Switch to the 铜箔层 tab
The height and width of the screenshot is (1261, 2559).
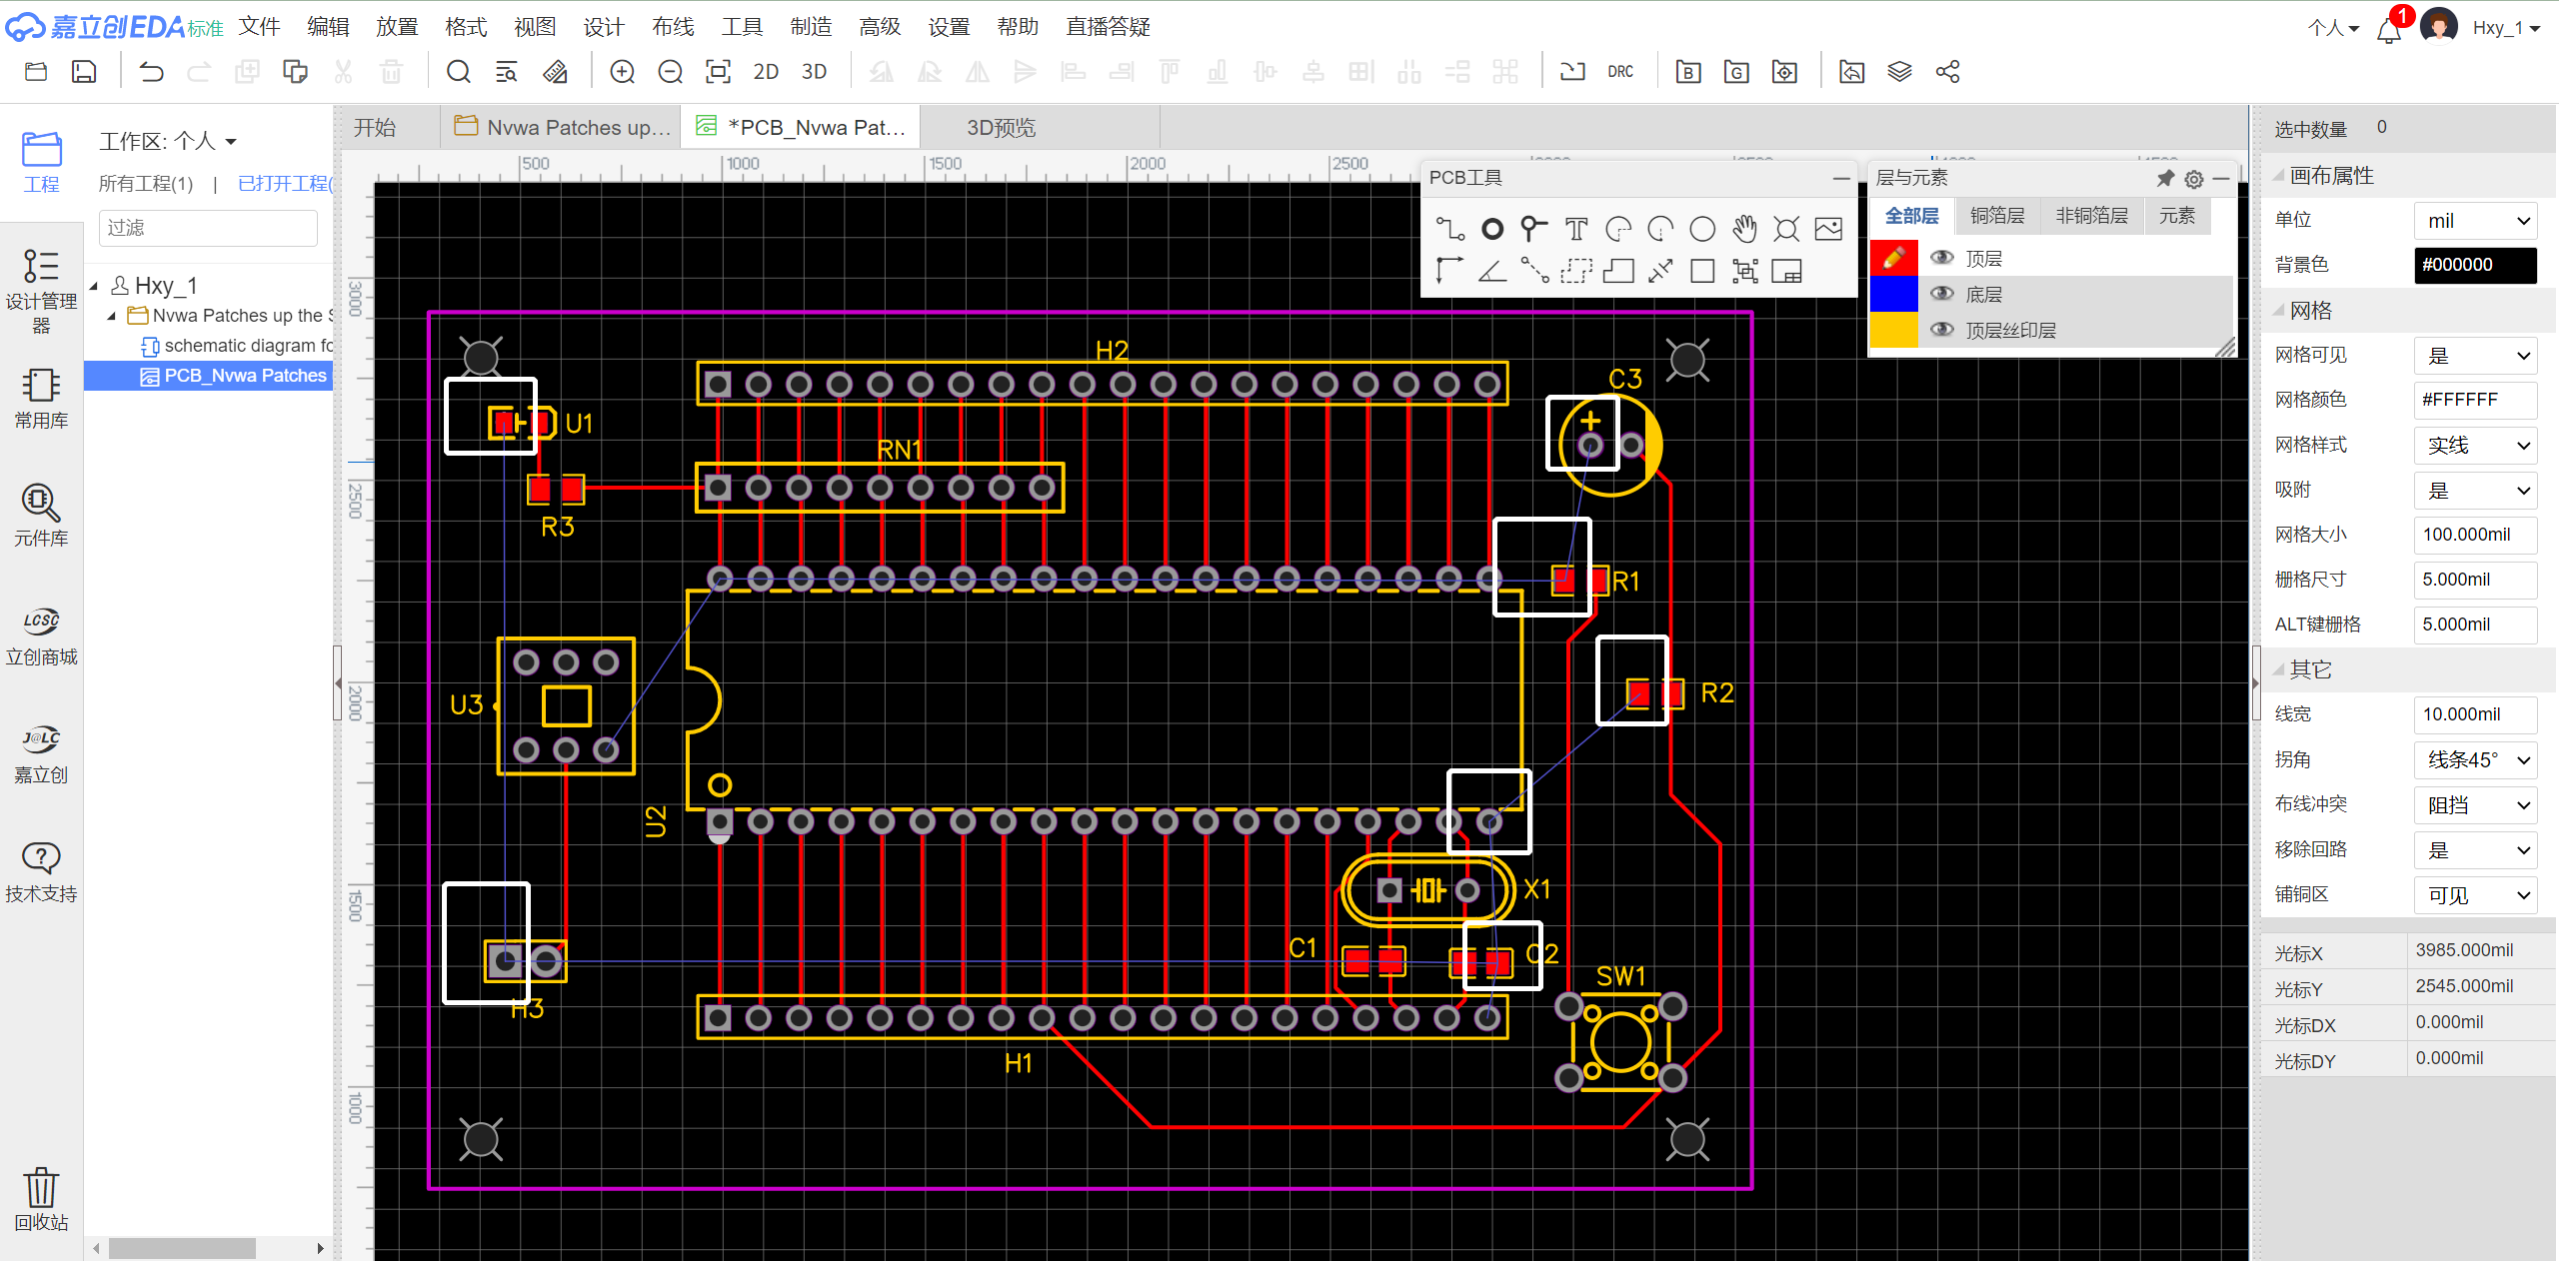point(1996,216)
